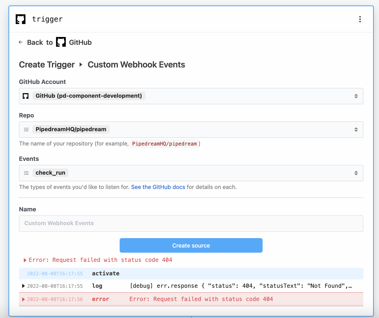Viewport: 379px width, 318px height.
Task: Focus the Name input field
Action: [191, 224]
